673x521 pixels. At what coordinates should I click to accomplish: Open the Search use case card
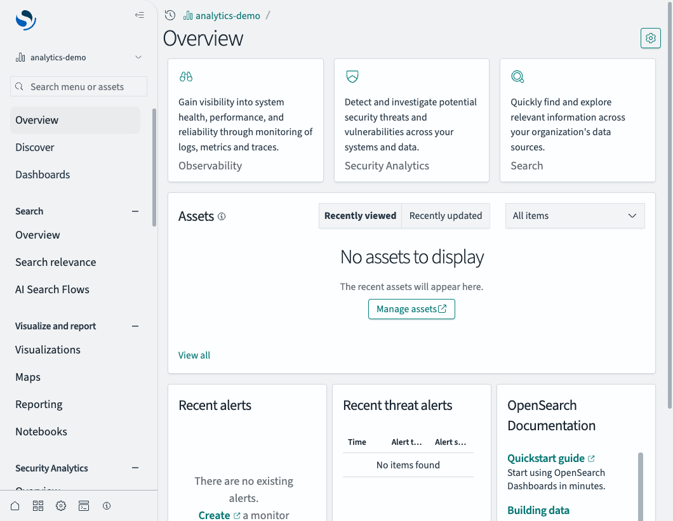578,120
